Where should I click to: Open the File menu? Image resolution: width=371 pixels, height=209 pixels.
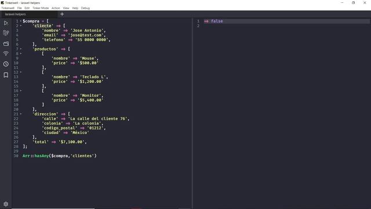pos(19,8)
